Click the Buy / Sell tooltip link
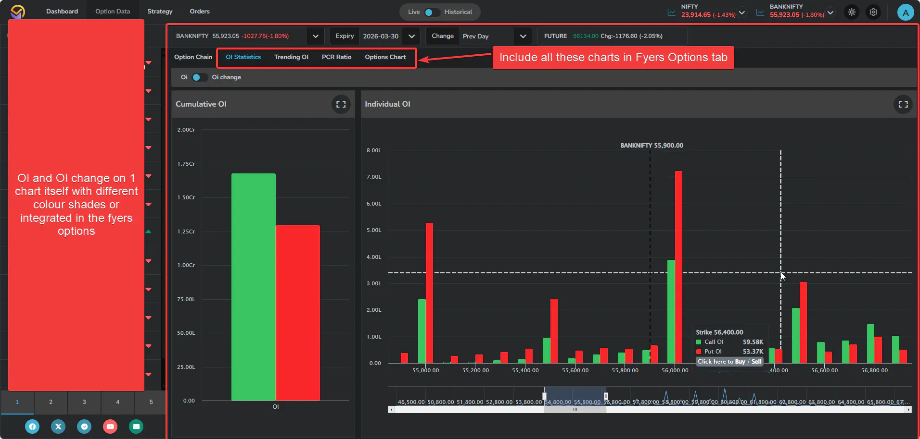The width and height of the screenshot is (920, 439). (729, 362)
